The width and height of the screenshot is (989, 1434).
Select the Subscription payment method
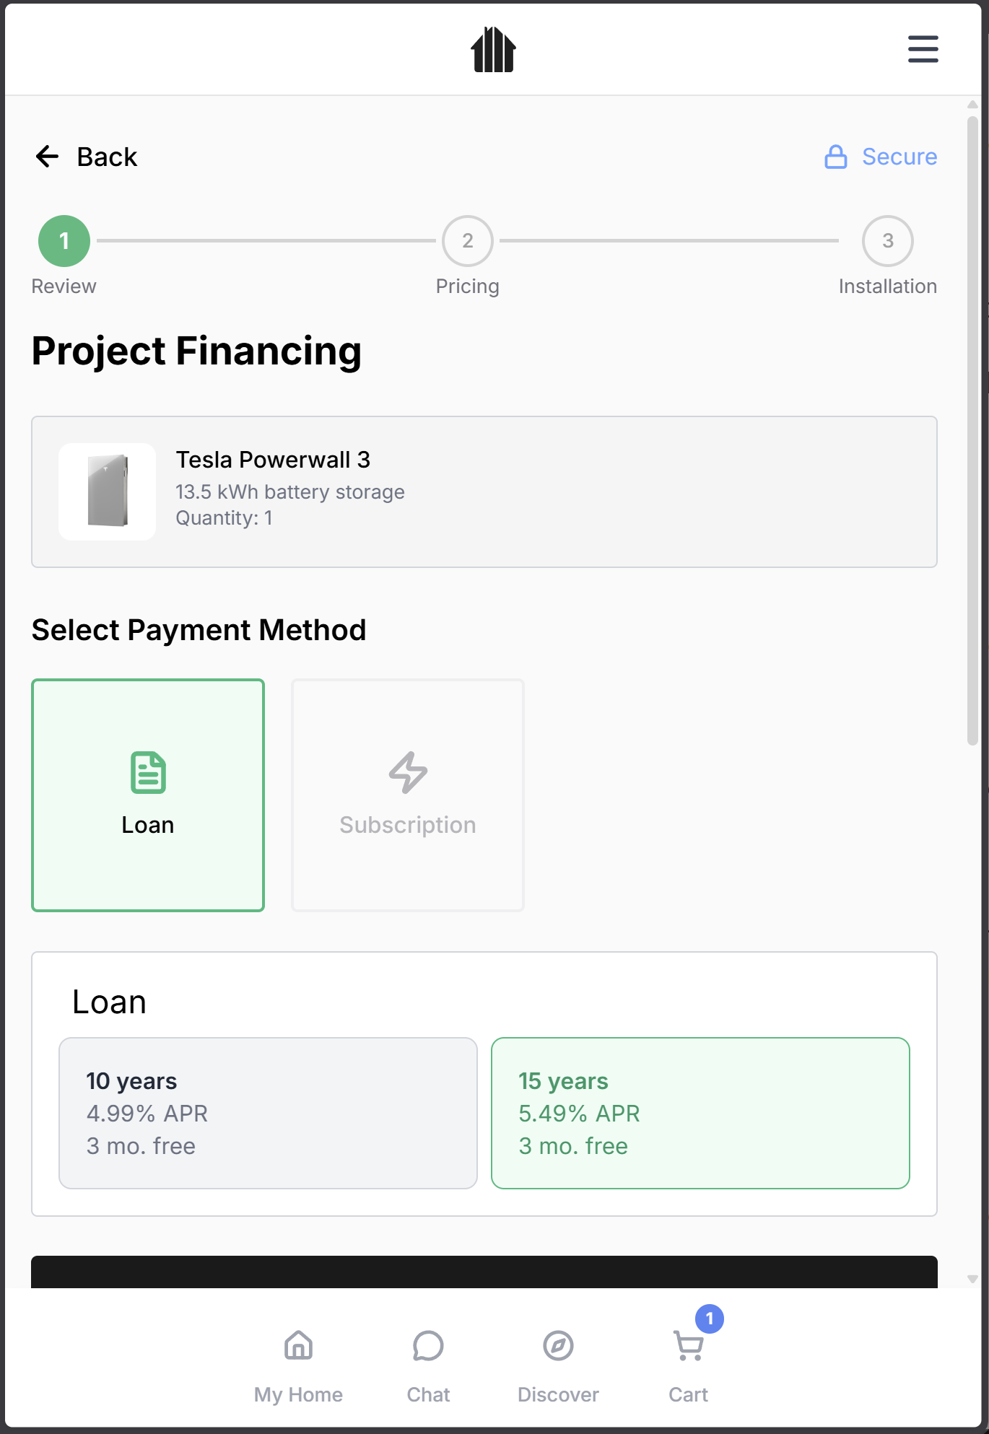click(408, 795)
